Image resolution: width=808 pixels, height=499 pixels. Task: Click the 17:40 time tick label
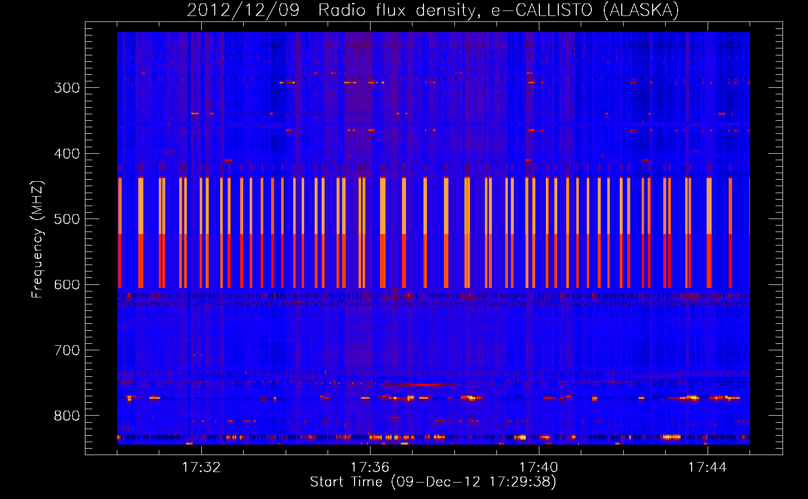[539, 468]
